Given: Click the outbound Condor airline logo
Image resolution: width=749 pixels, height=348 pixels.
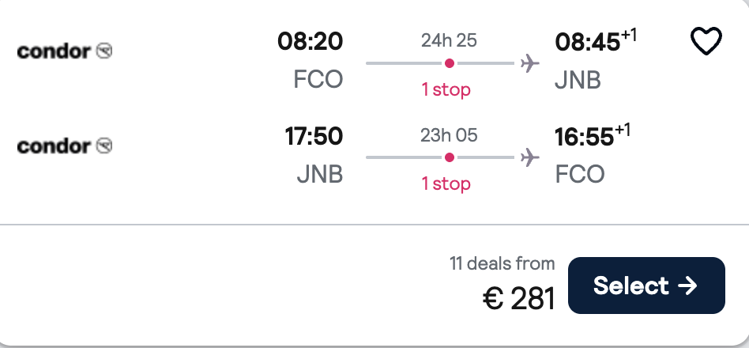Looking at the screenshot, I should point(65,51).
